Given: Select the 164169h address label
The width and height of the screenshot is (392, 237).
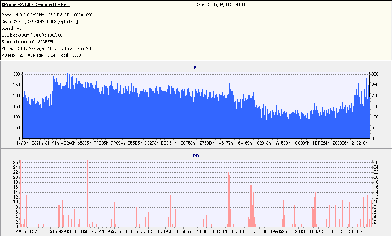Looking at the screenshot, I should pos(244,143).
